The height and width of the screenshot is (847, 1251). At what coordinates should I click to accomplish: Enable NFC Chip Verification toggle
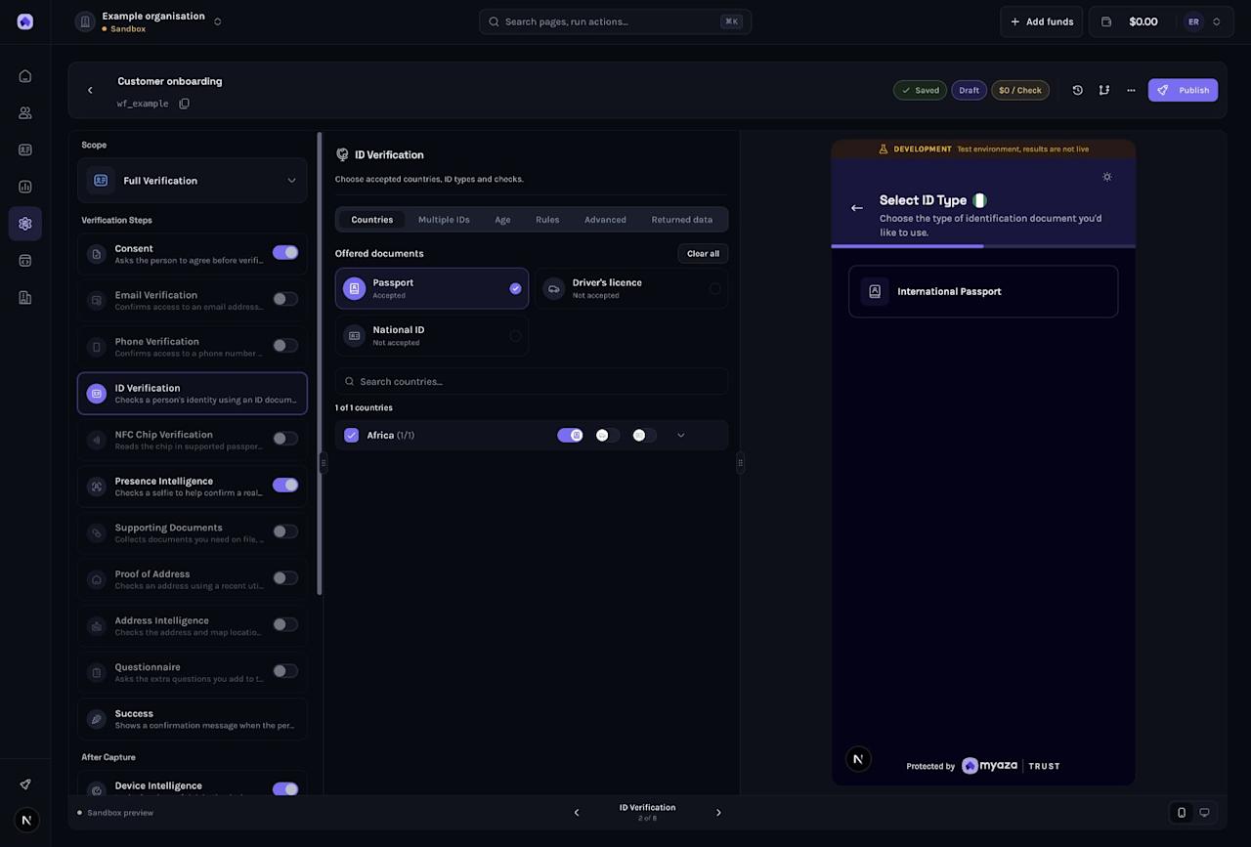[285, 439]
